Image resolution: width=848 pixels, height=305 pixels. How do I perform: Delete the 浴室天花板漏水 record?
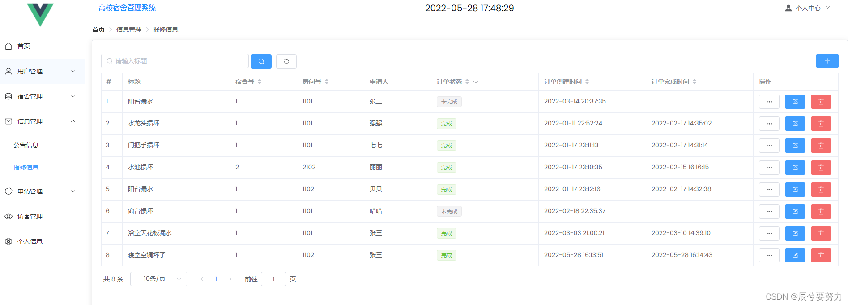click(821, 233)
